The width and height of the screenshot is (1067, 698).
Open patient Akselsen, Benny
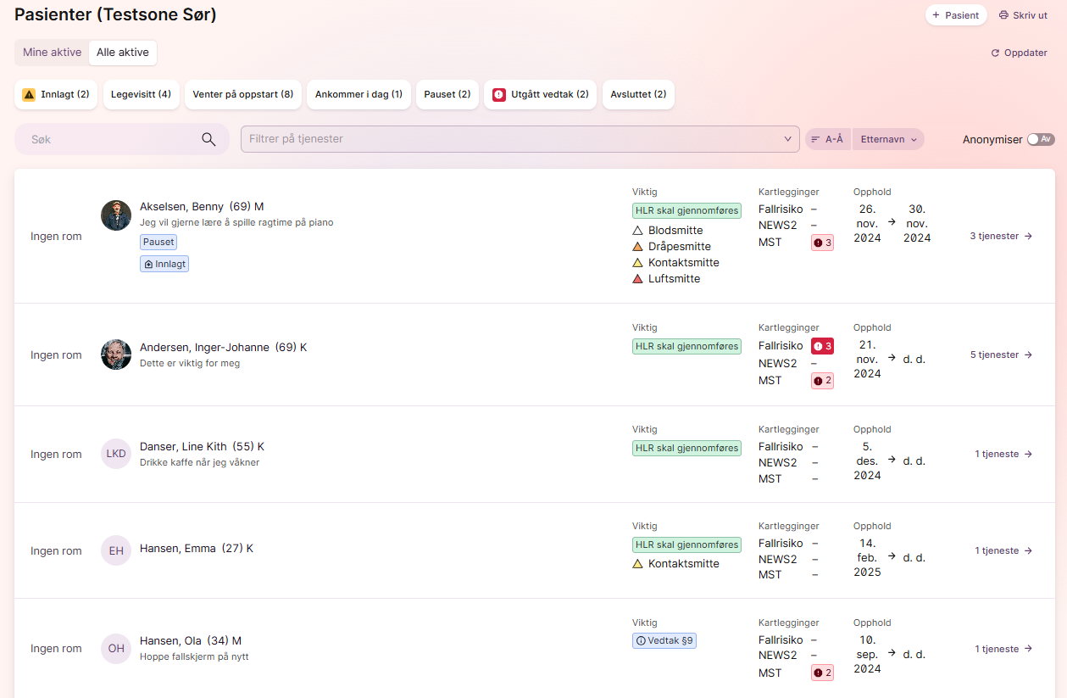click(x=202, y=207)
